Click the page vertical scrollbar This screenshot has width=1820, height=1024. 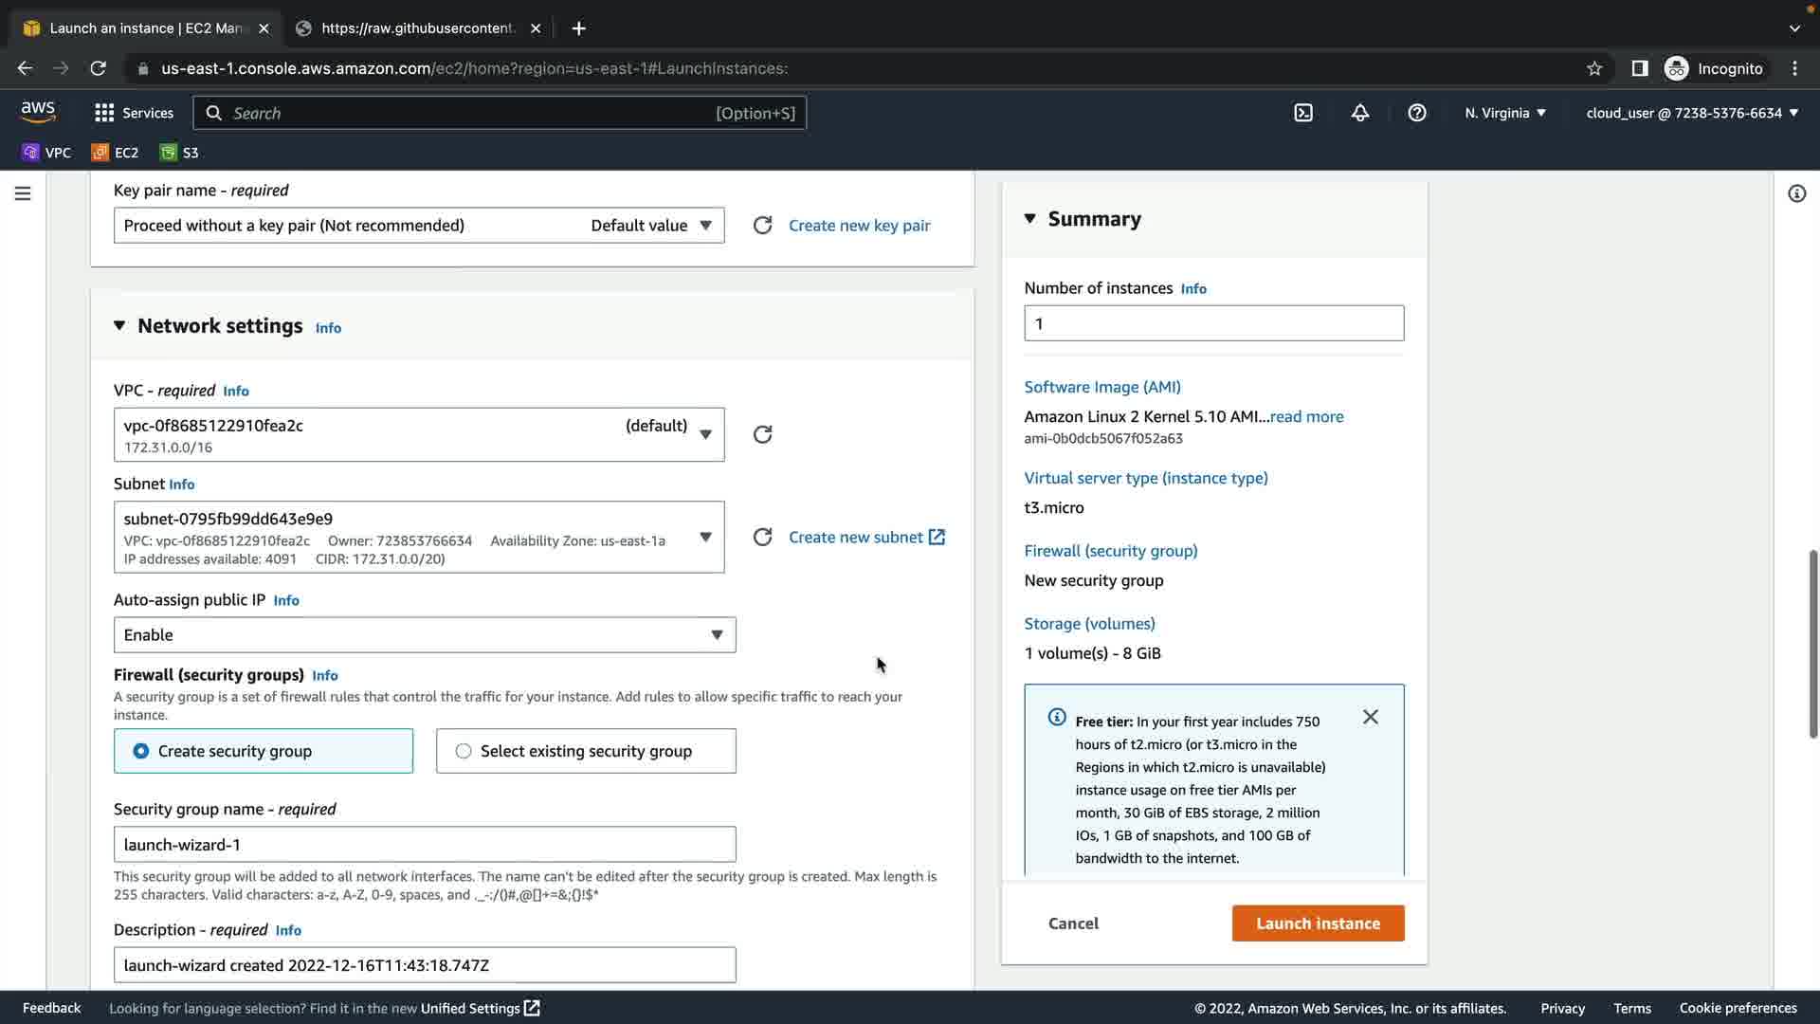point(1812,643)
